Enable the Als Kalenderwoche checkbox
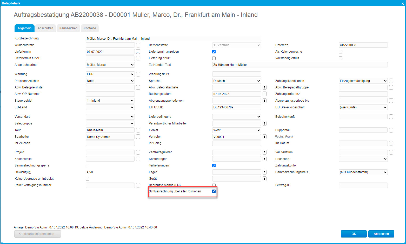406x244 pixels. click(340, 52)
